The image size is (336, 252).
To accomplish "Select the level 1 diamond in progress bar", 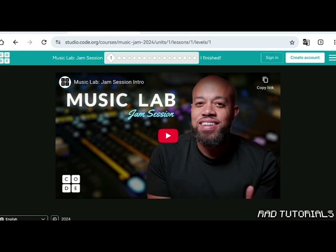I will point(111,58).
